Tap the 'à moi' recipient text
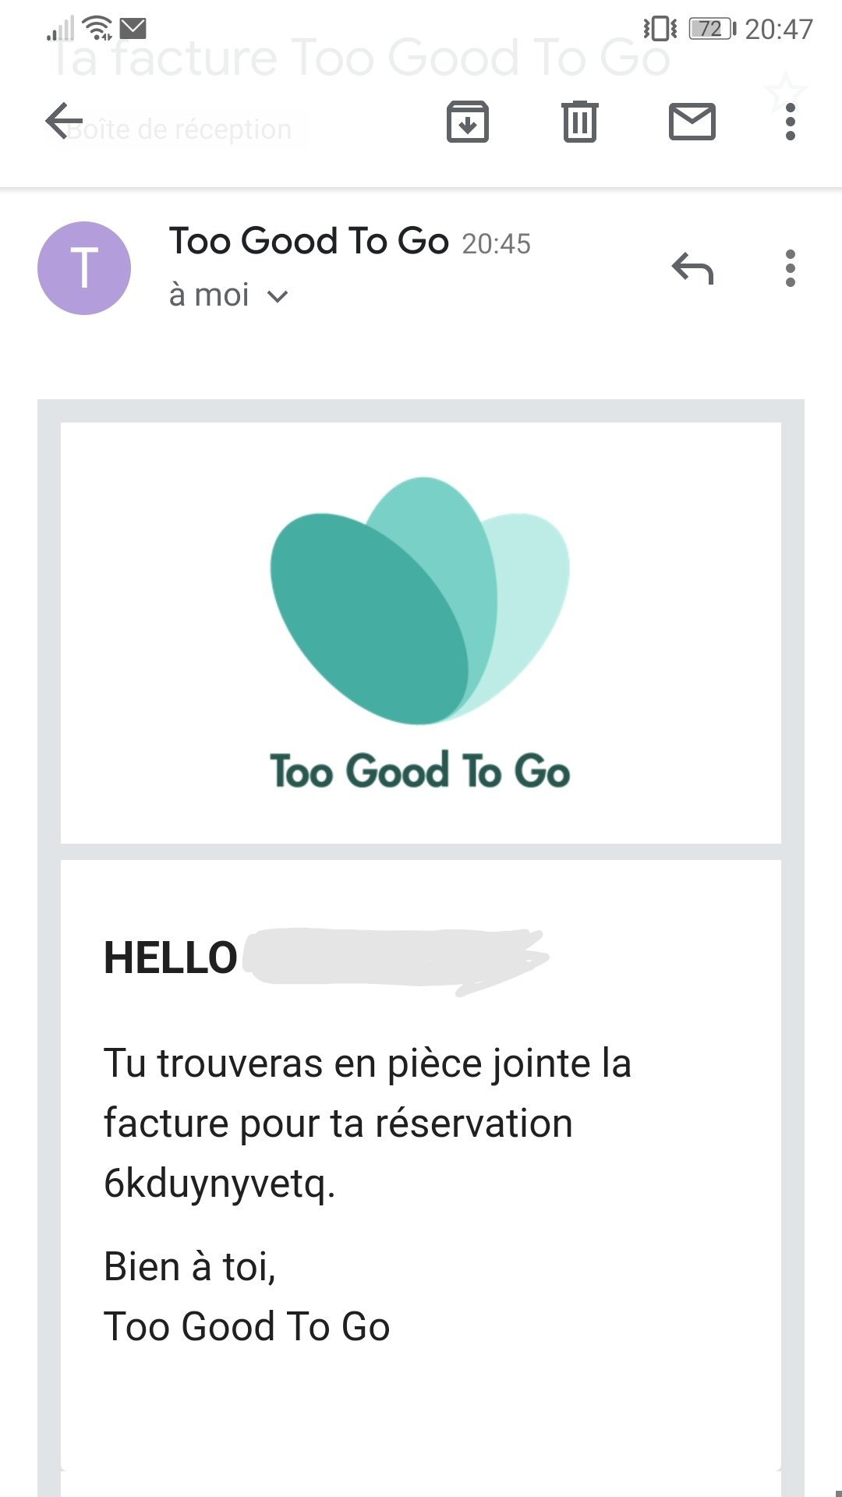842x1497 pixels. pos(209,296)
